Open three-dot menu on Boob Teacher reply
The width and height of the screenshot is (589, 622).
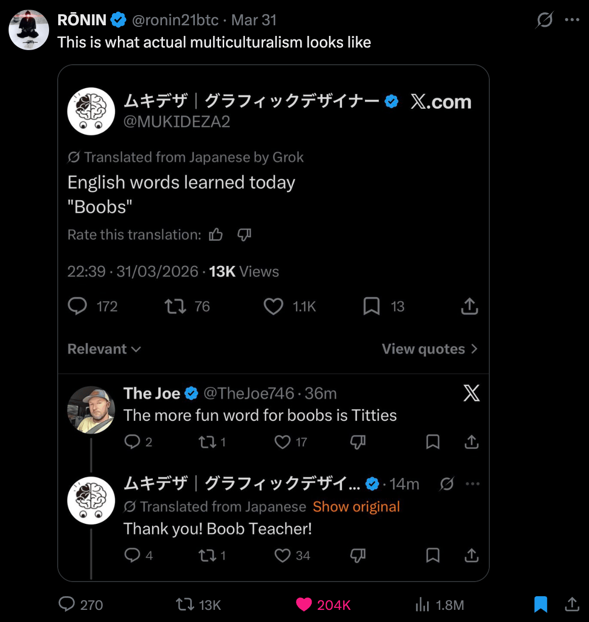coord(473,484)
